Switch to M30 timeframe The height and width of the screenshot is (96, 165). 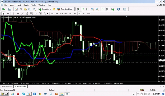[x=66, y=13]
